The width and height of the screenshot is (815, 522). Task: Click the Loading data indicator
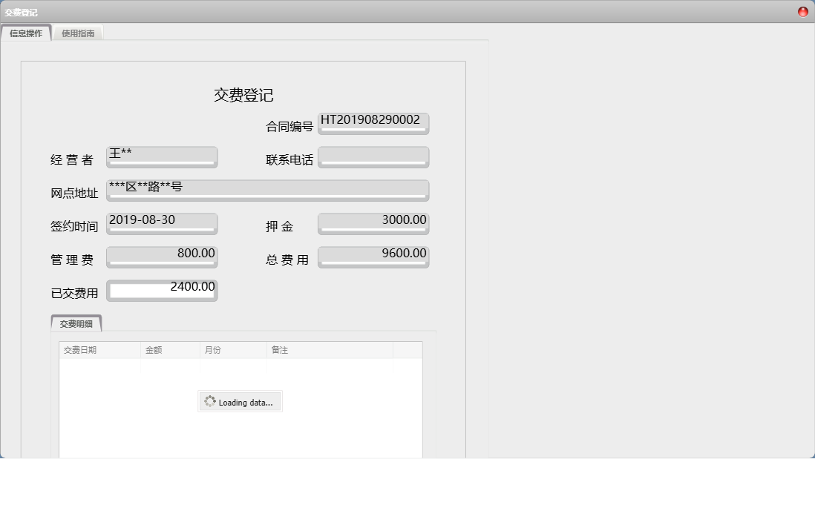(x=239, y=401)
